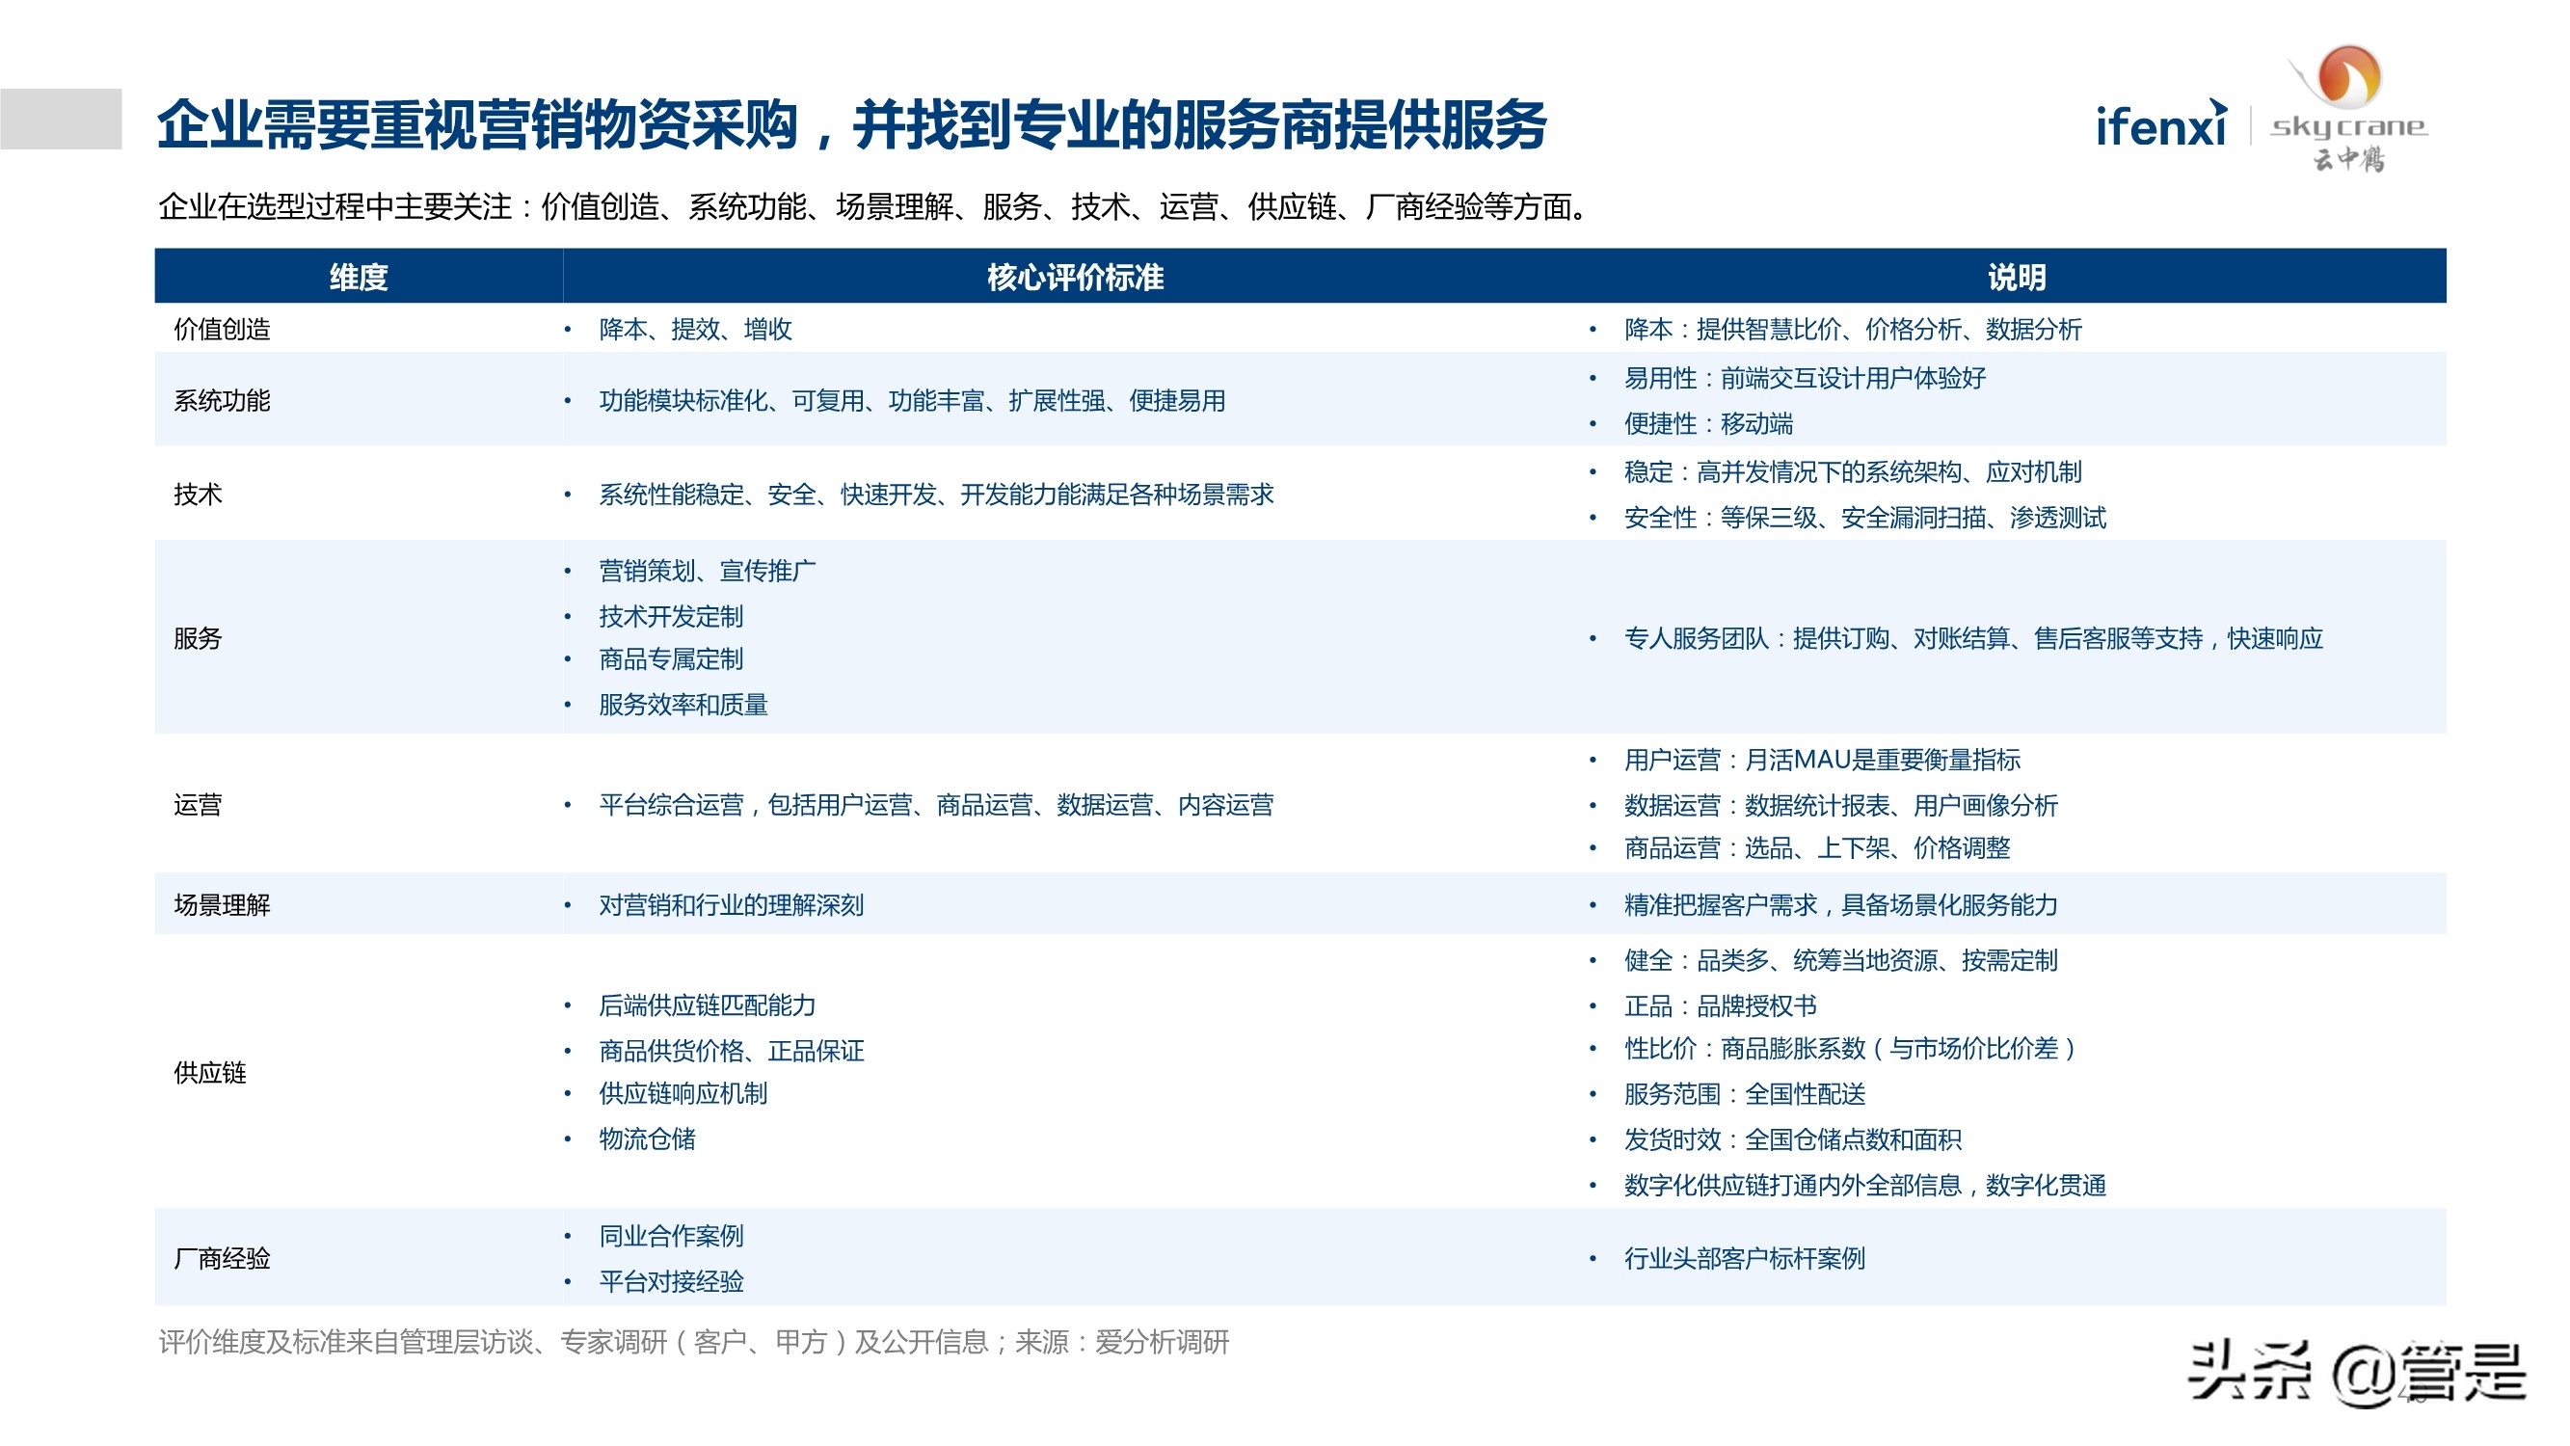Select the 技术 dimension row

click(198, 494)
